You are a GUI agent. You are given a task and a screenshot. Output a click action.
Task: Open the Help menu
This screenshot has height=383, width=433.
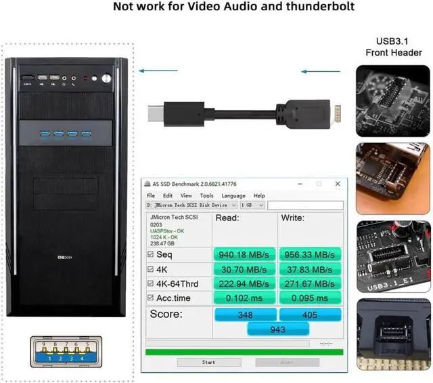259,195
